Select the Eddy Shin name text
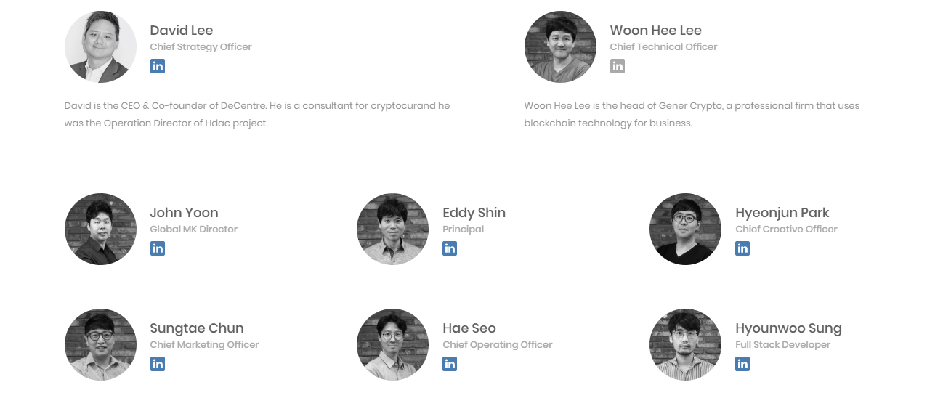 point(474,213)
